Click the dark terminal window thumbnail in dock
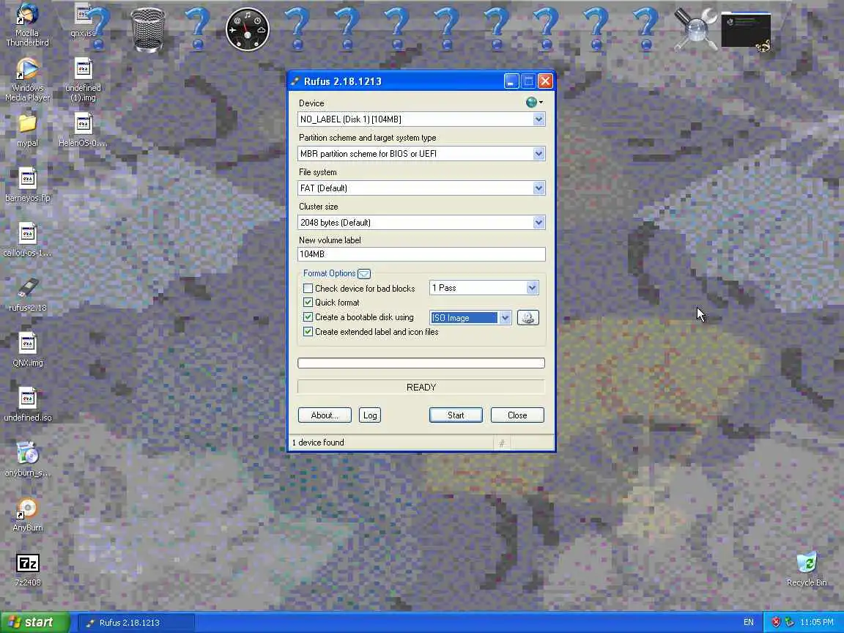Screen dimensions: 844x633 pyautogui.click(x=746, y=32)
